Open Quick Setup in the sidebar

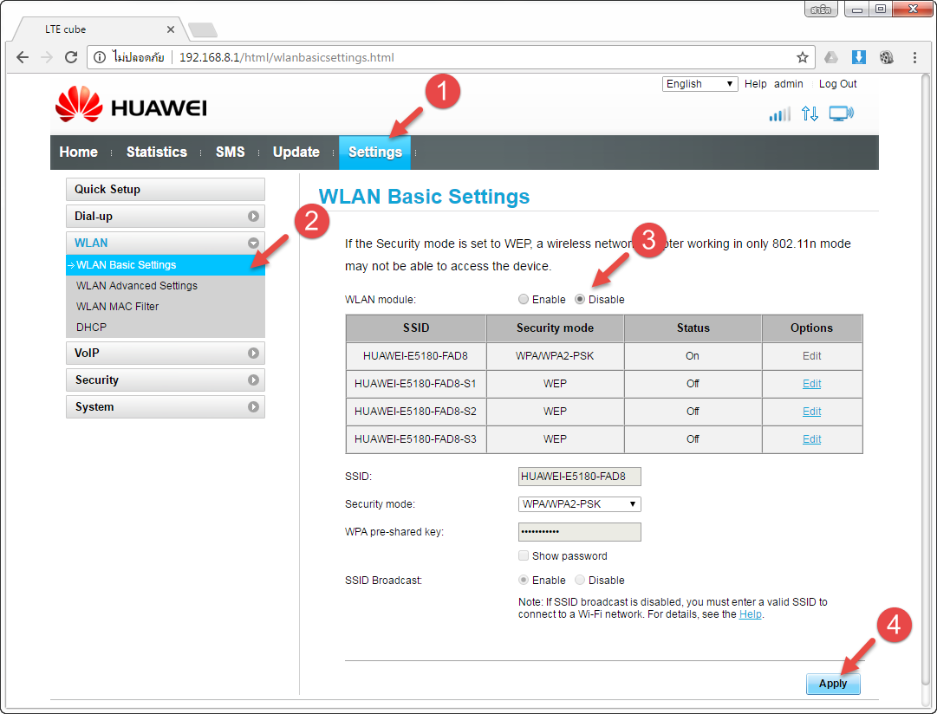[165, 190]
